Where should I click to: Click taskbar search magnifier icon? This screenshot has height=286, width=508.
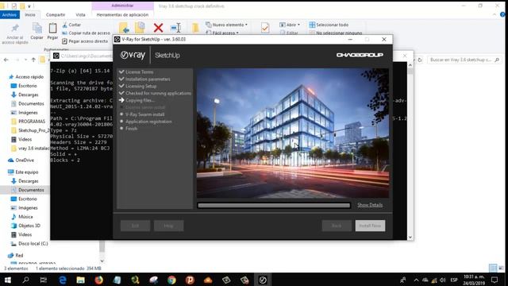click(x=25, y=280)
